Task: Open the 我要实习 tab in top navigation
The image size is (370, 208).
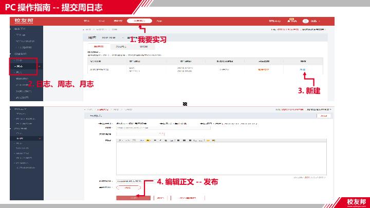Action: 139,21
